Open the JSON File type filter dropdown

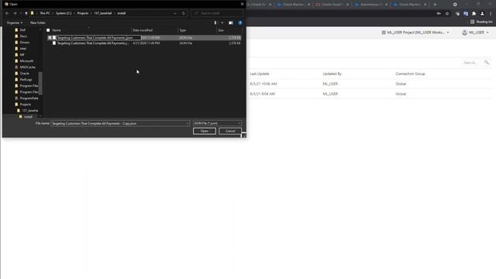[x=217, y=123]
